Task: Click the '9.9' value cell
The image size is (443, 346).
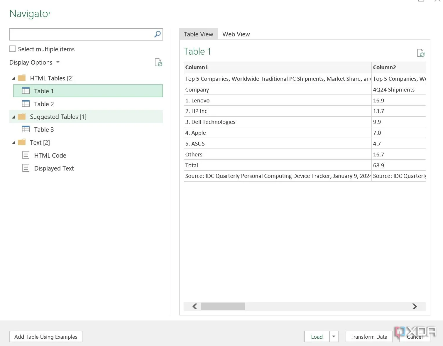Action: coord(399,122)
